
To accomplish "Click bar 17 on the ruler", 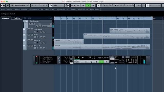I will point(80,19).
